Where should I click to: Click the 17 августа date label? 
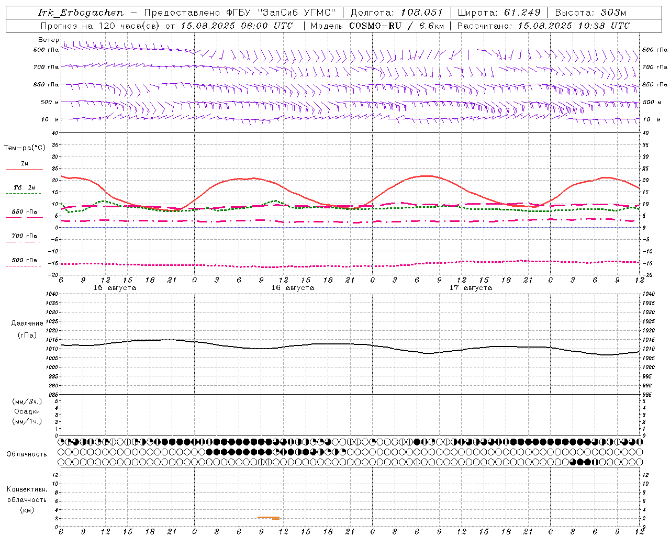click(x=471, y=288)
